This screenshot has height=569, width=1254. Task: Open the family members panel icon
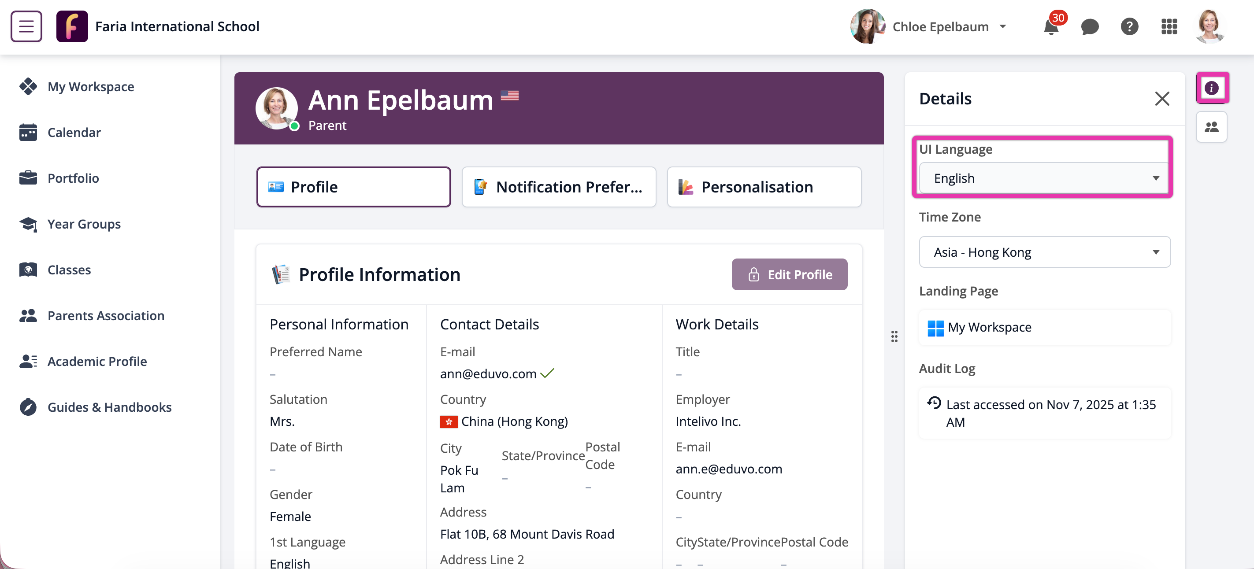click(x=1211, y=128)
